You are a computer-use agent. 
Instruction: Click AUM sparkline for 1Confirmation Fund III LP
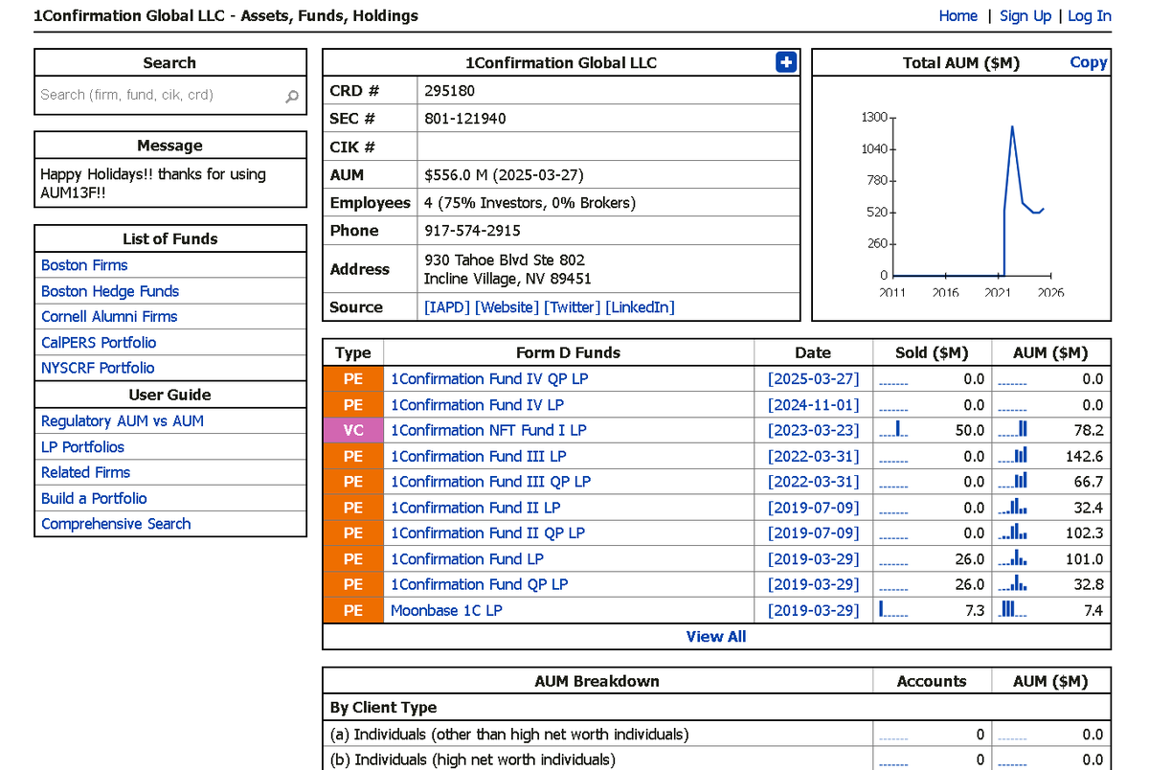pyautogui.click(x=1012, y=456)
